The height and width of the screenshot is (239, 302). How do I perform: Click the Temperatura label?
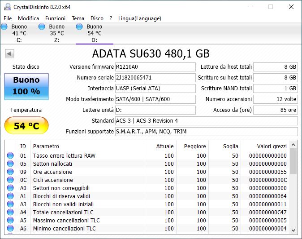[x=26, y=110]
